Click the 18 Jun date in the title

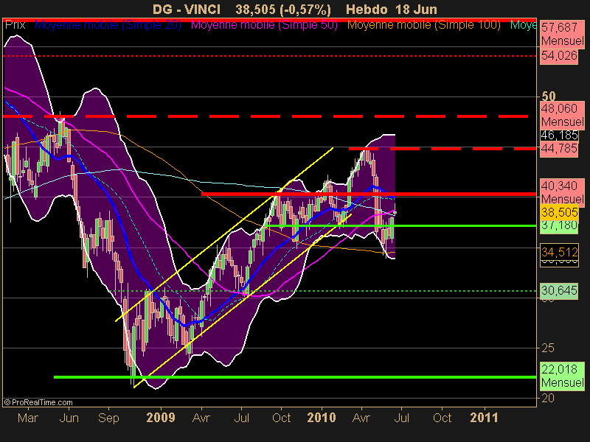[415, 9]
